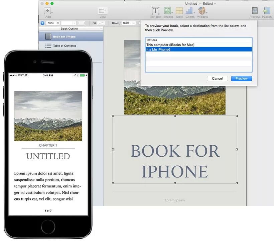Click the mountain cover image on the canvas
This screenshot has width=274, height=241.
175,100
